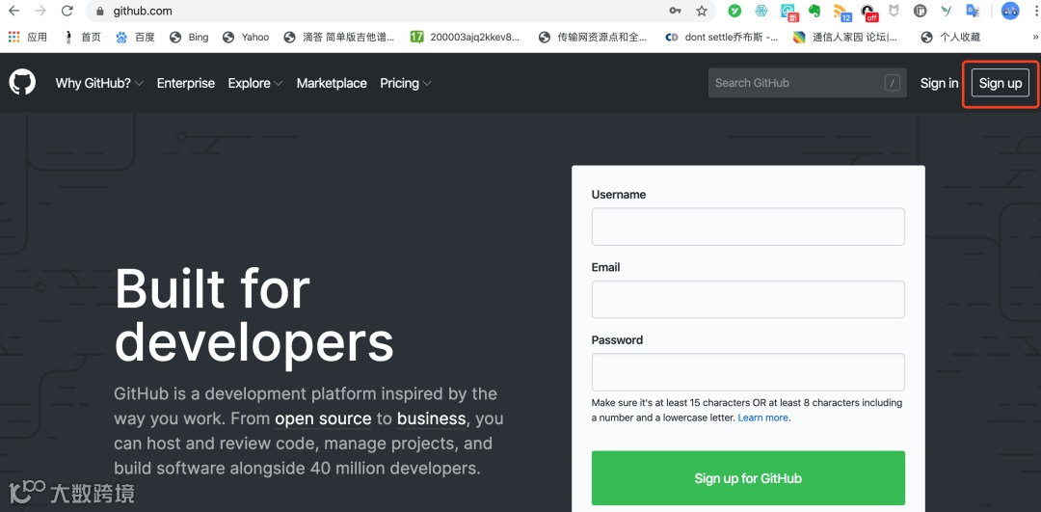Screen dimensions: 1041x512
Task: Click the Search GitHub field
Action: (808, 83)
